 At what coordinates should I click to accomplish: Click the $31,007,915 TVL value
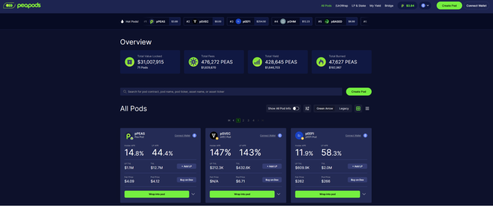click(x=151, y=62)
